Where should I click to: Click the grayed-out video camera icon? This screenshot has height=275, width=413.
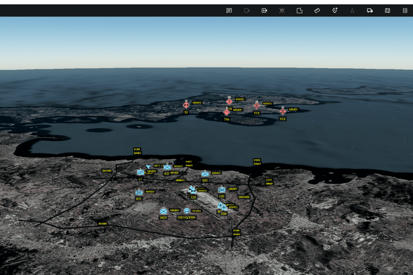point(247,10)
